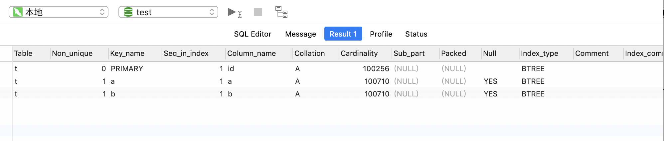The image size is (664, 141).
Task: Click the green database icon beside test
Action: pos(128,12)
